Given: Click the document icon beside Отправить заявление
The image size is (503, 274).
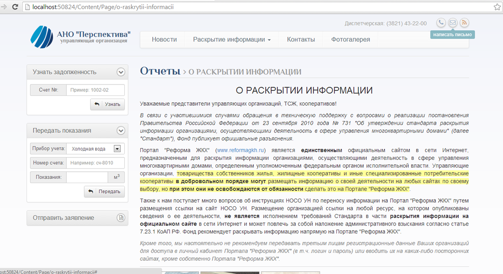Looking at the screenshot, I should pyautogui.click(x=121, y=218).
